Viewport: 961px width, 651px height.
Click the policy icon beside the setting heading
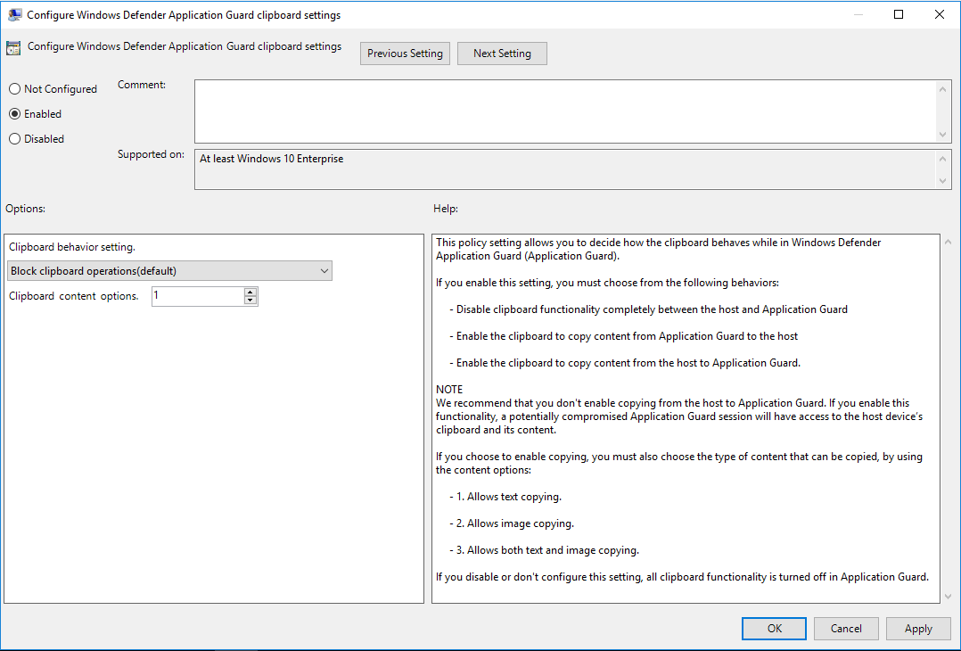pos(13,48)
